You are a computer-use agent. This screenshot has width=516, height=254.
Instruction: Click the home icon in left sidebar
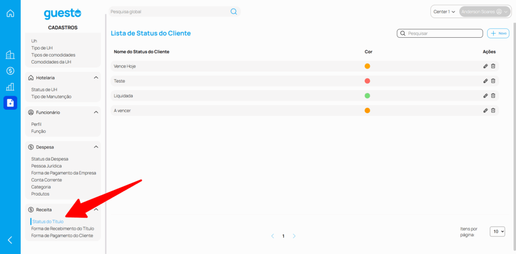(10, 13)
